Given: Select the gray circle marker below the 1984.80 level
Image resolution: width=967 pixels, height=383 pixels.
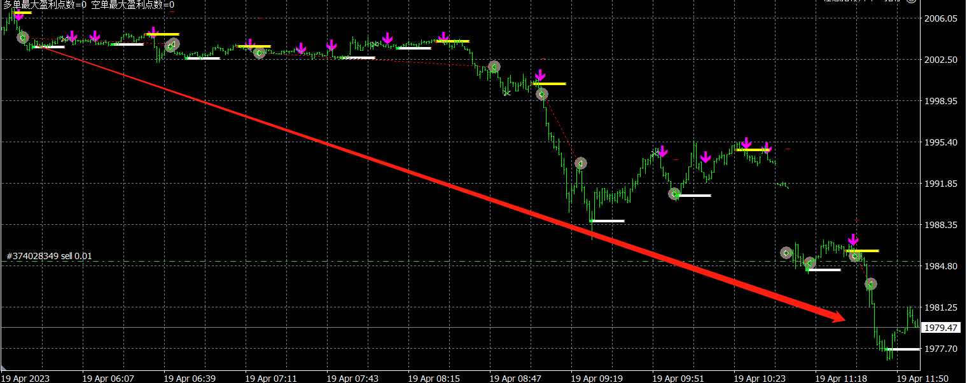Looking at the screenshot, I should click(x=871, y=284).
